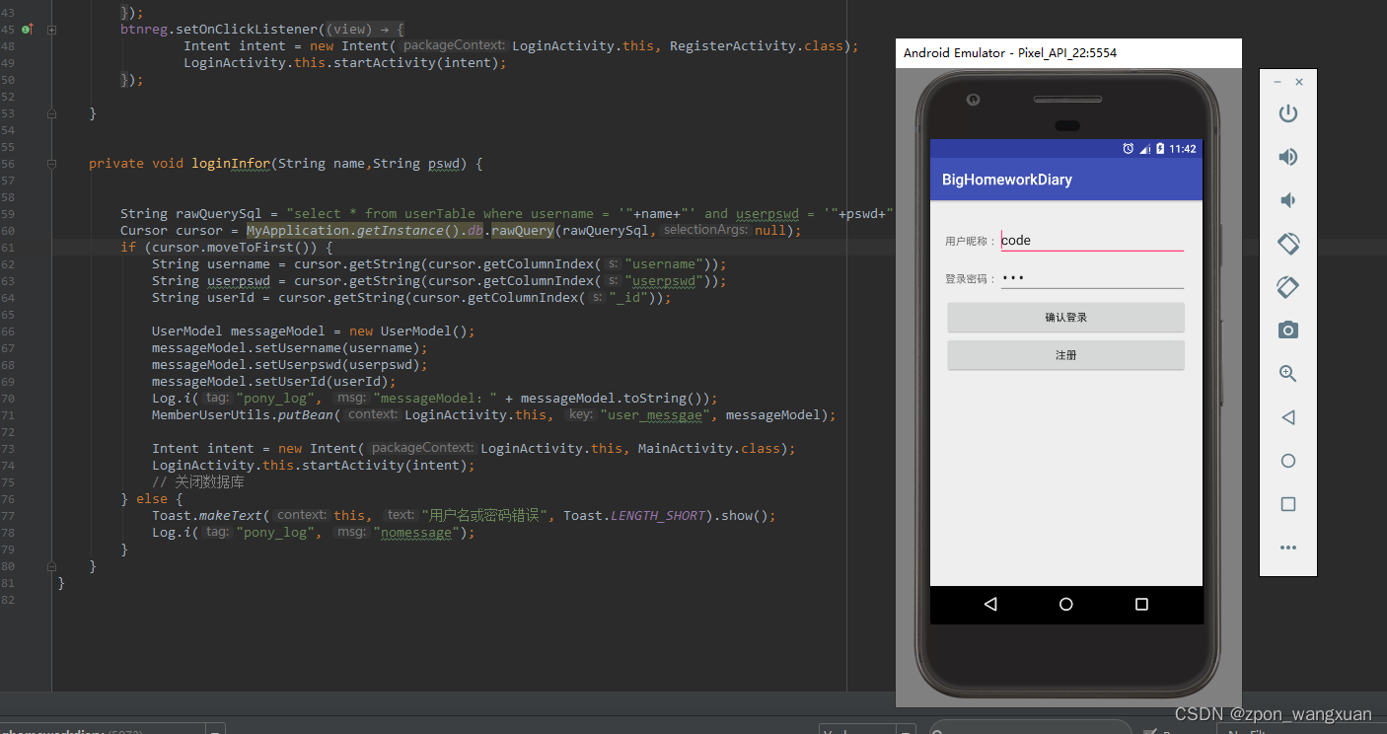The width and height of the screenshot is (1387, 734).
Task: Collapse the setOnClickListener code block
Action: click(51, 29)
